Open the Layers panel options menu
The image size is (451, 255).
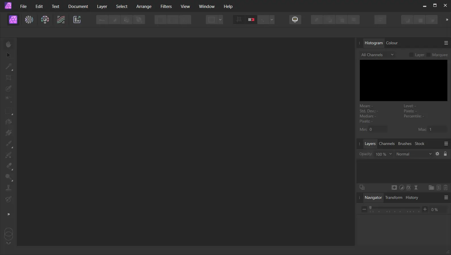[x=446, y=144]
